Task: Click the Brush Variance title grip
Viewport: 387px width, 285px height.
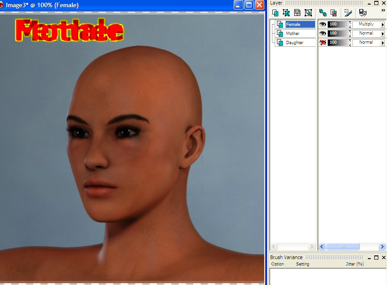Action: pyautogui.click(x=334, y=257)
